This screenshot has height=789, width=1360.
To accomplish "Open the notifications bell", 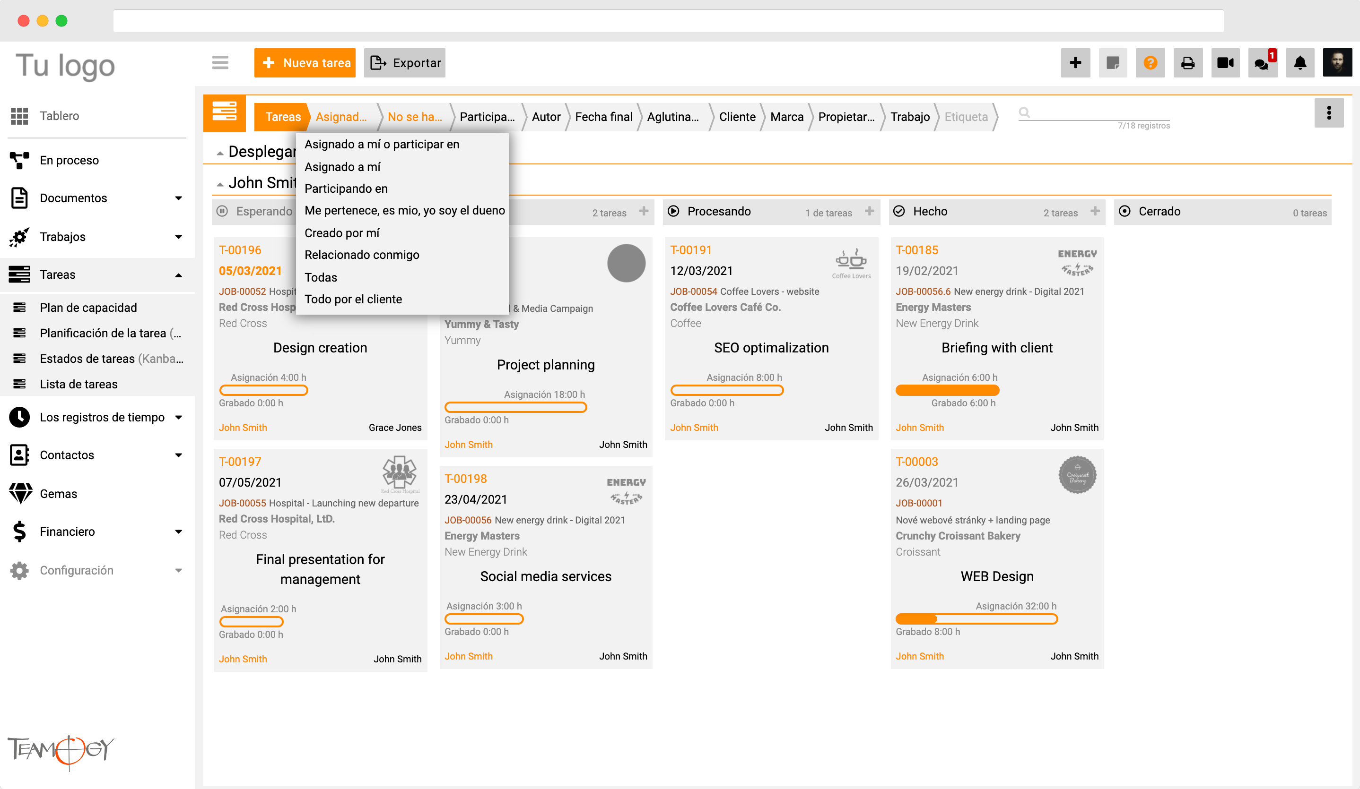I will click(x=1300, y=63).
